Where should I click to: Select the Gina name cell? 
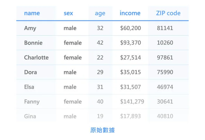[30, 116]
